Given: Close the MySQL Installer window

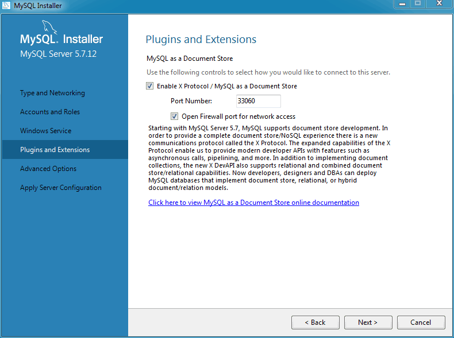Looking at the screenshot, I should click(439, 4).
